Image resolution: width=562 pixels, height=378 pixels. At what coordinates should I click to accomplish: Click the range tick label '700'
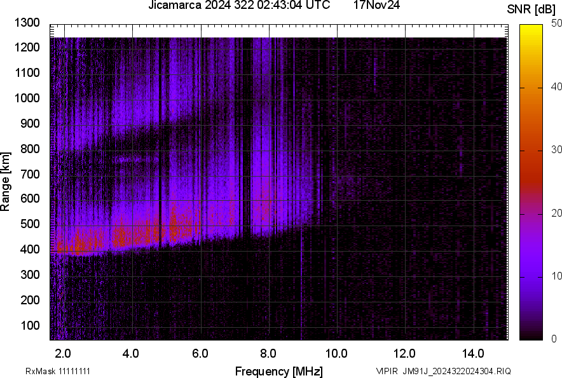click(30, 174)
